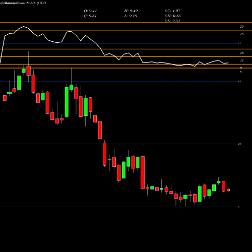This screenshot has width=252, height=252.
Task: Click the NASDAQ VOD chart title
Action: pyautogui.click(x=36, y=3)
